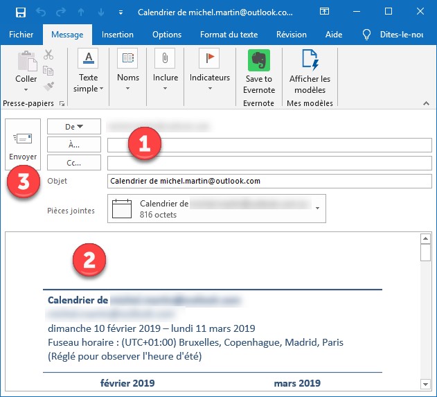Screen dimensions: 437x397
Task: Save message to Evernote
Action: pos(259,72)
